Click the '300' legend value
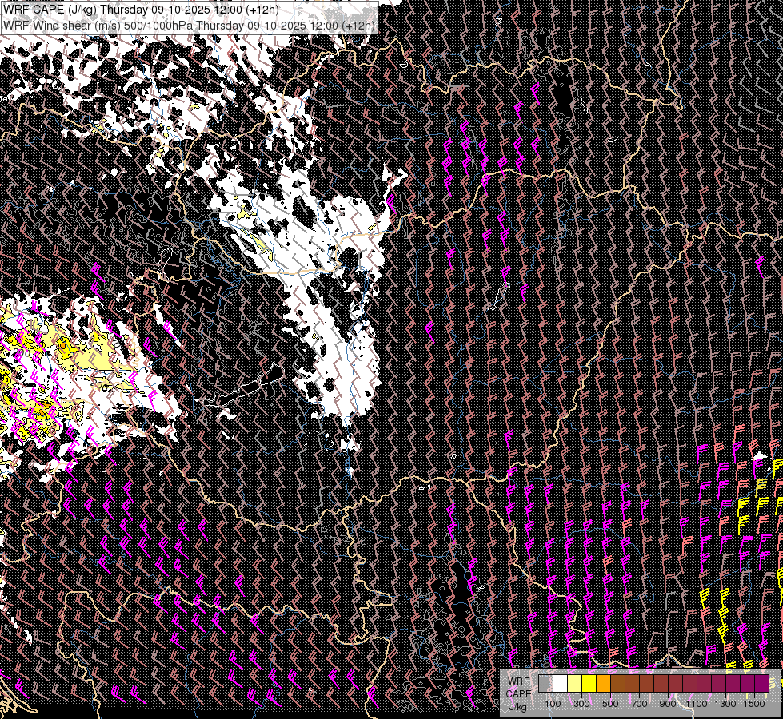783x719 pixels. click(581, 704)
